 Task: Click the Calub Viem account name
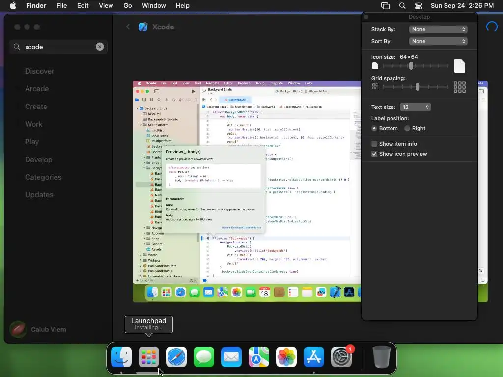(49, 329)
